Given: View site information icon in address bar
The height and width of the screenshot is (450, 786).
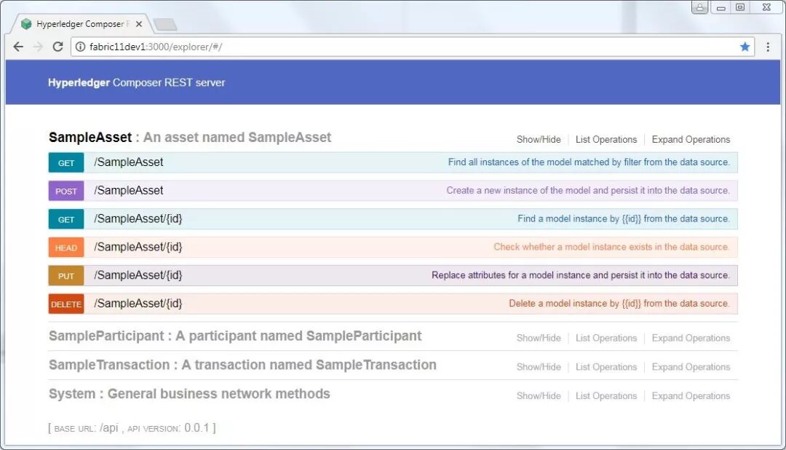Looking at the screenshot, I should [x=80, y=47].
